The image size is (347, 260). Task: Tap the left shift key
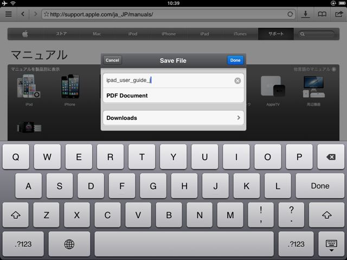click(x=16, y=215)
